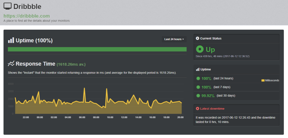Click the tallest response spike near 06:00
288x138 pixels.
click(x=84, y=88)
